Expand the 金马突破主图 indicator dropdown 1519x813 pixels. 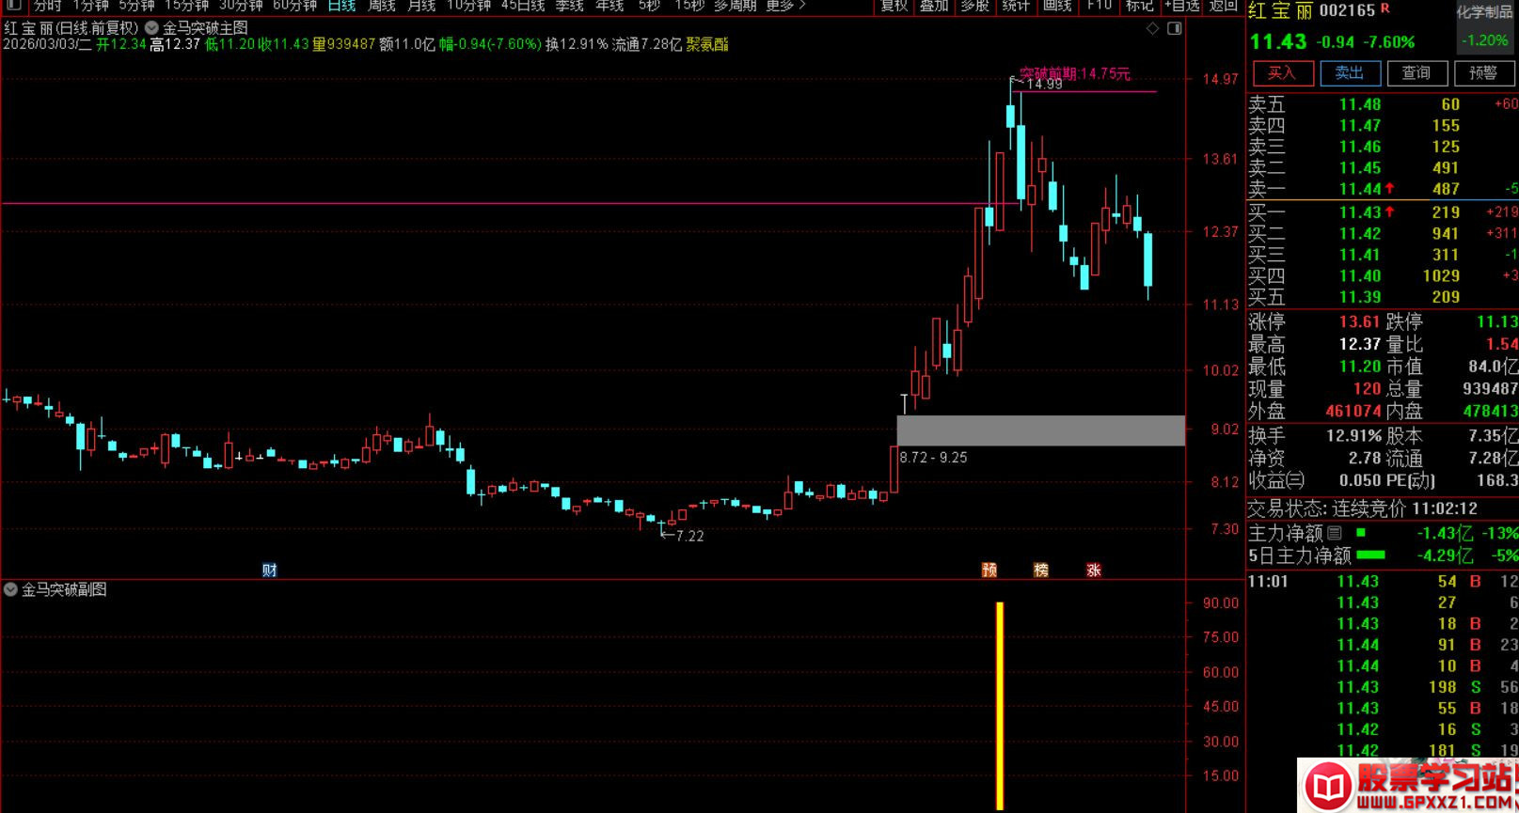tap(151, 28)
